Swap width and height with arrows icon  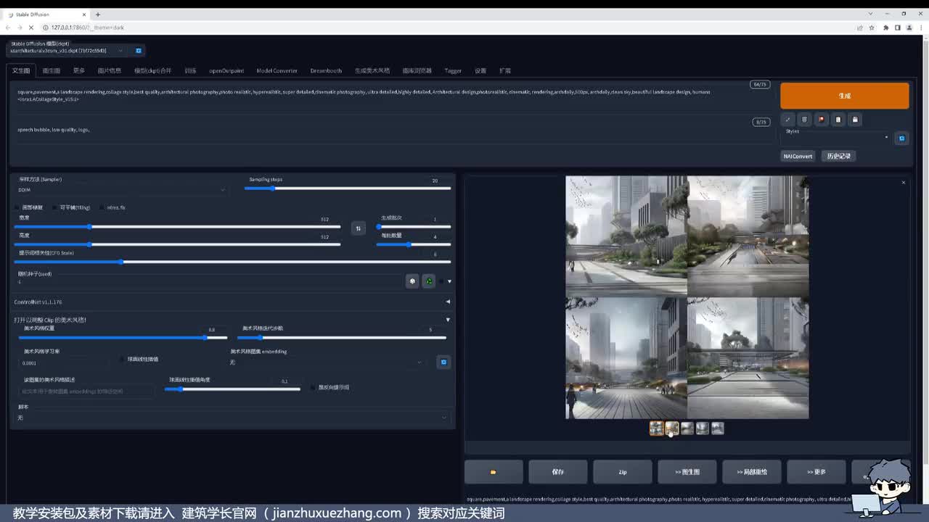[358, 228]
